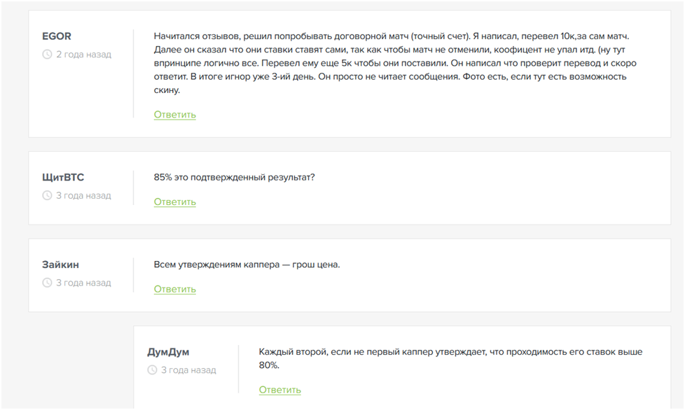Screen dimensions: 685x410
Task: Click ДумДум's comment text about проходимость ставок
Action: (450, 358)
